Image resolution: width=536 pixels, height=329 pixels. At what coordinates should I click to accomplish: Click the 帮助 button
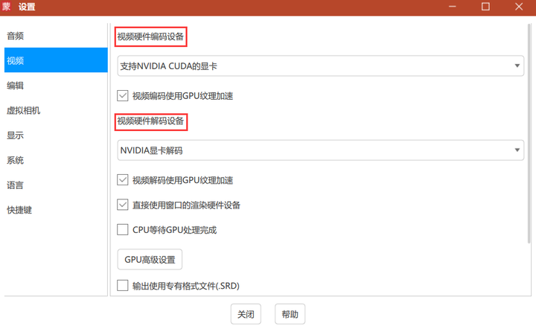point(290,314)
